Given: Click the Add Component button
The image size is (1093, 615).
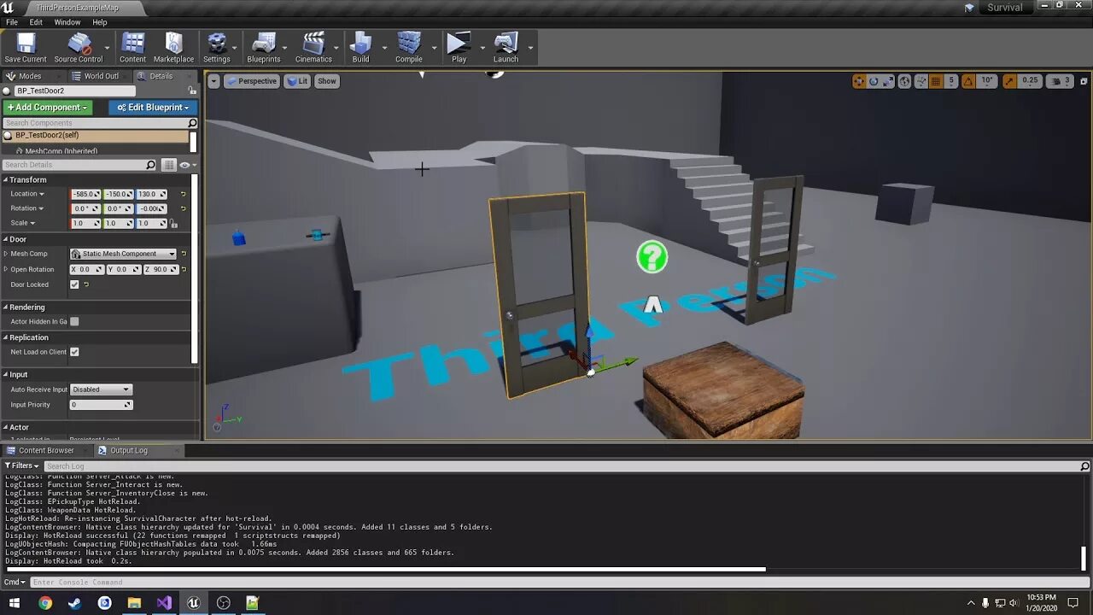Looking at the screenshot, I should 47,108.
